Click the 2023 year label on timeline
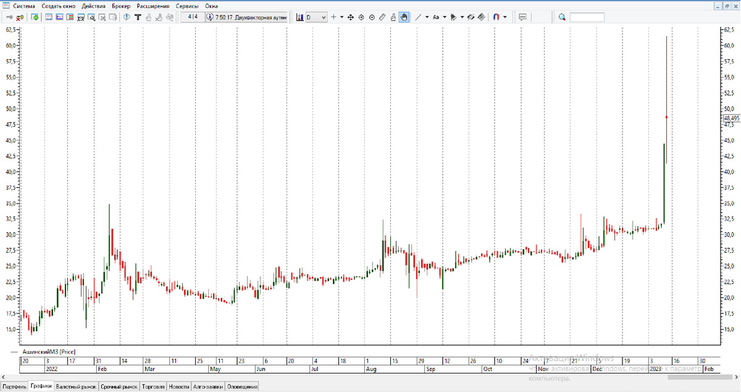Image resolution: width=741 pixels, height=392 pixels. tap(655, 369)
